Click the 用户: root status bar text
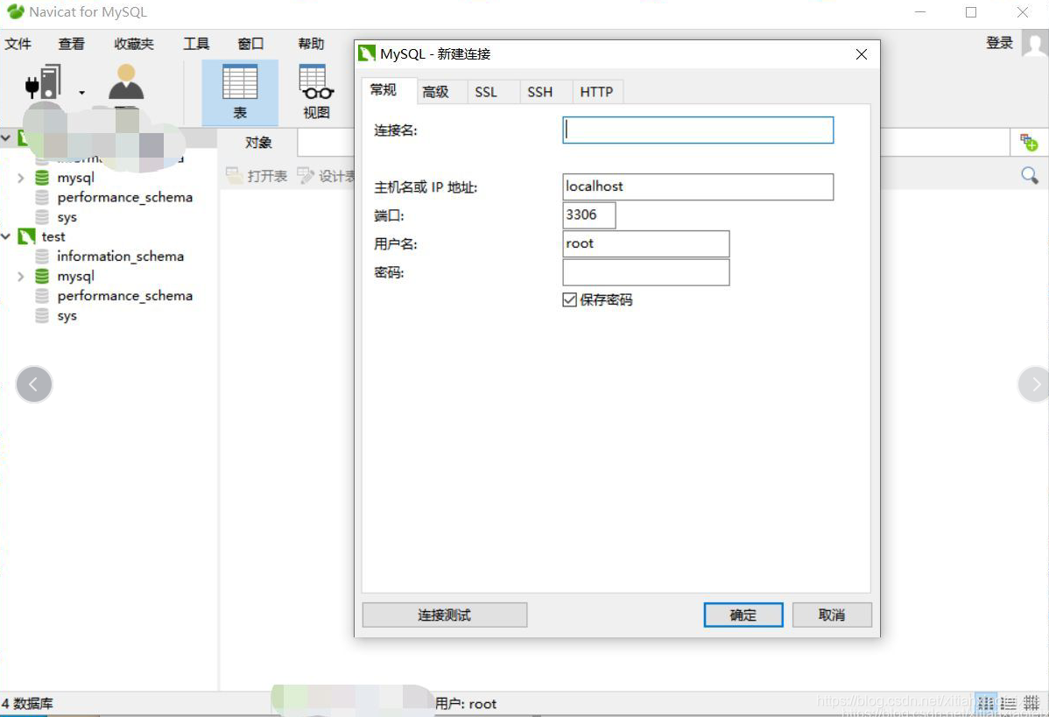Viewport: 1049px width, 717px height. tap(466, 704)
